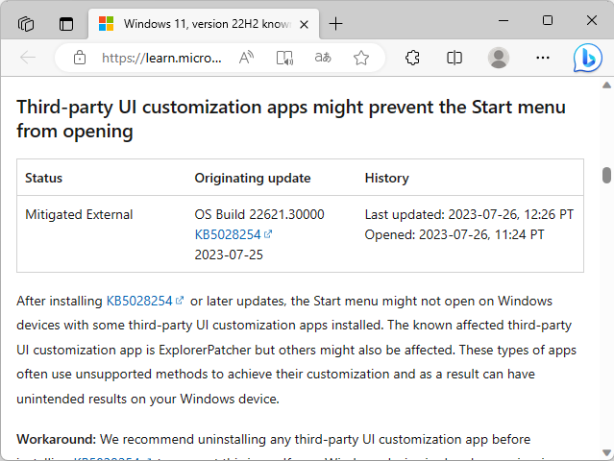The width and height of the screenshot is (614, 461).
Task: Open the translate page icon
Action: pyautogui.click(x=323, y=58)
